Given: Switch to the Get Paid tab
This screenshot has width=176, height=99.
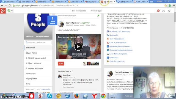Looking at the screenshot, I should tap(75, 2).
